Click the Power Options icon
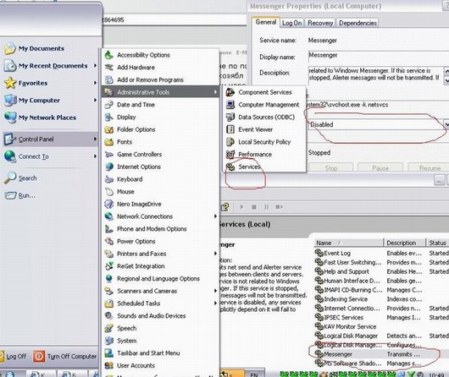This screenshot has width=449, height=377. 108,241
